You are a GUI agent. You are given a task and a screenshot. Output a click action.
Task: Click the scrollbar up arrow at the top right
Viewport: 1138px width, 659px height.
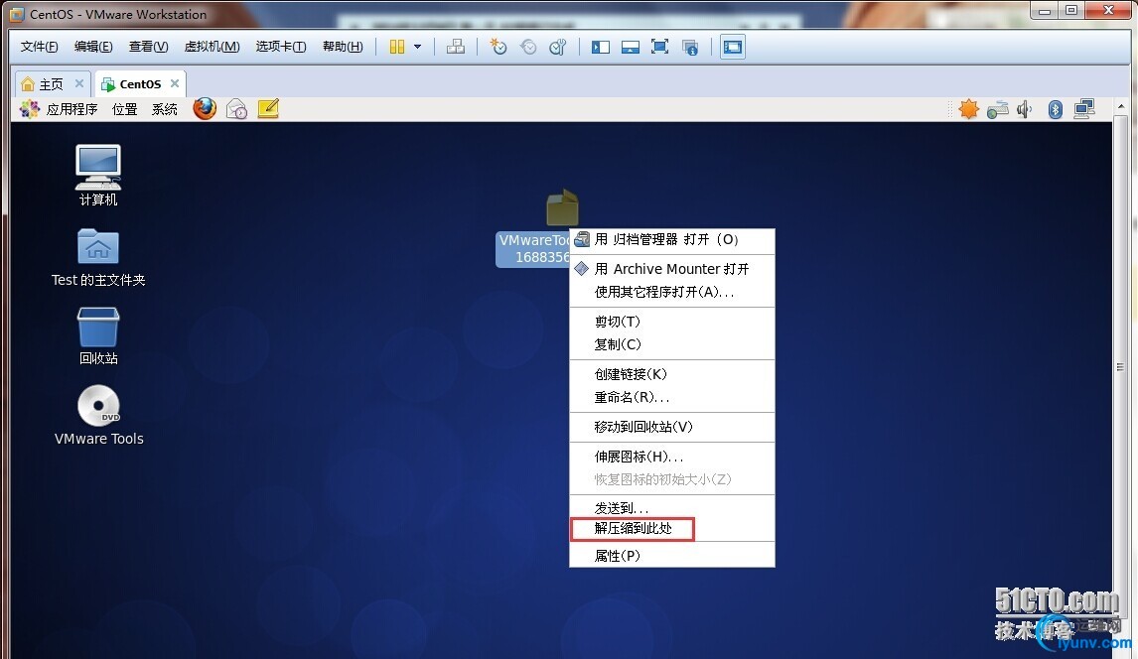(x=1120, y=106)
